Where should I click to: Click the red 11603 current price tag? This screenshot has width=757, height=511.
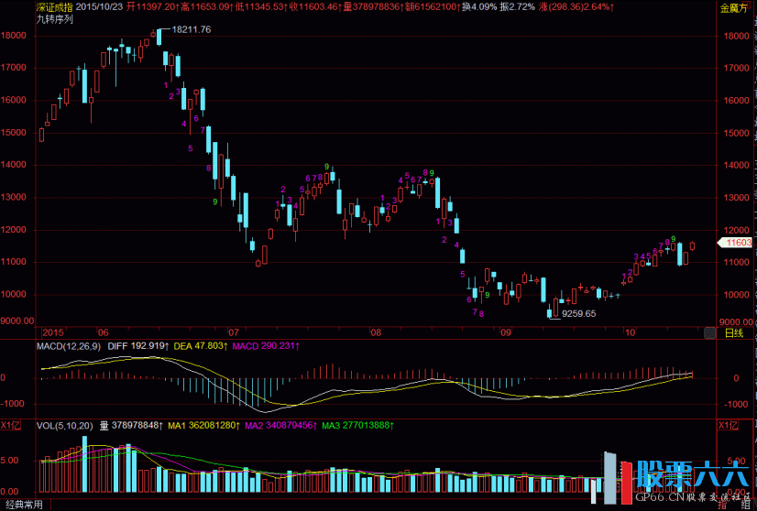[x=737, y=243]
